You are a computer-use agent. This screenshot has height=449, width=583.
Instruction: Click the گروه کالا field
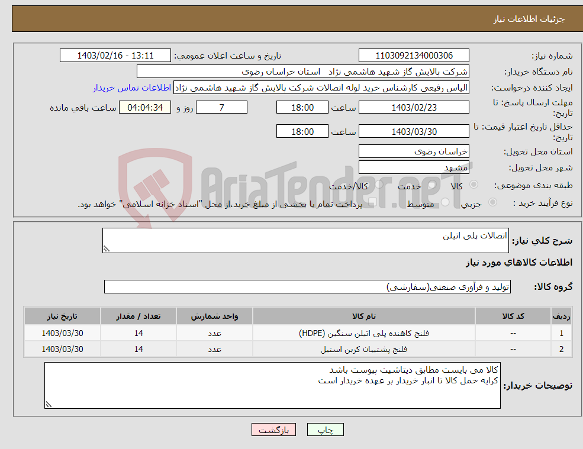[x=308, y=286]
